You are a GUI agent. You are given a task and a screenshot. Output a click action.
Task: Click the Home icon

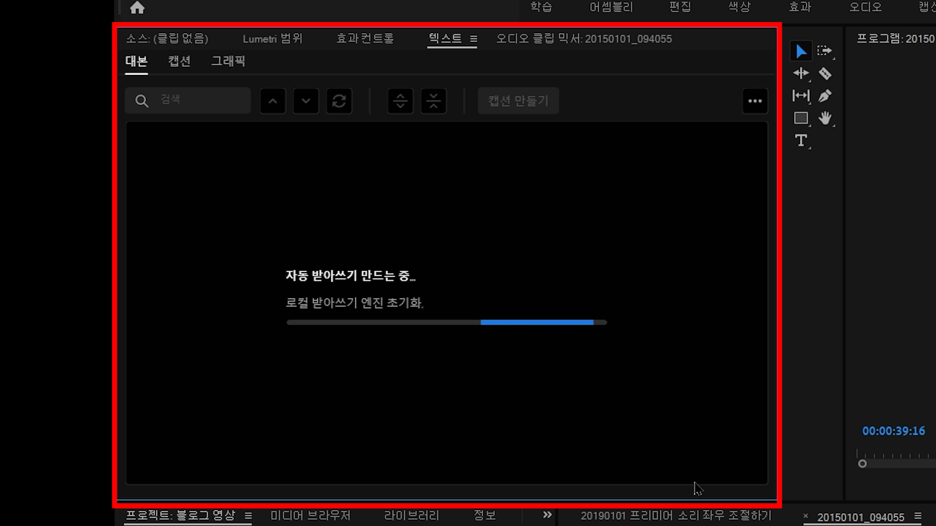point(137,8)
